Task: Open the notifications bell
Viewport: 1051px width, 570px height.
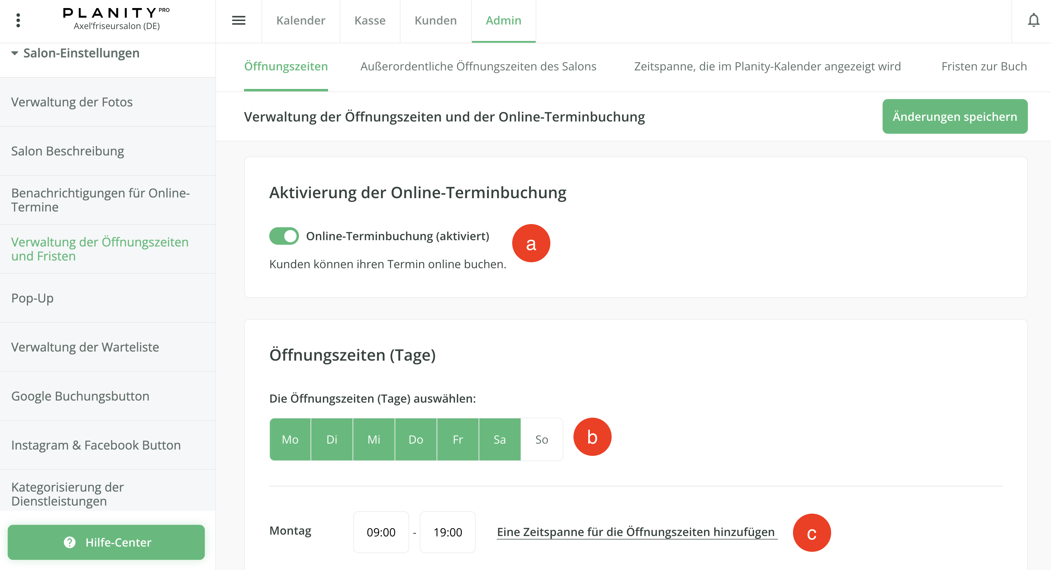Action: pos(1033,20)
